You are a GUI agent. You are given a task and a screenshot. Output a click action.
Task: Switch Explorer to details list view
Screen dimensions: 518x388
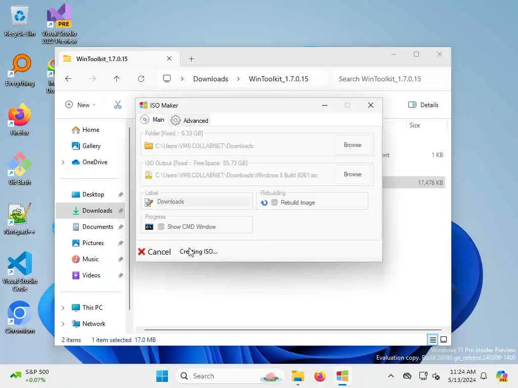pyautogui.click(x=433, y=339)
